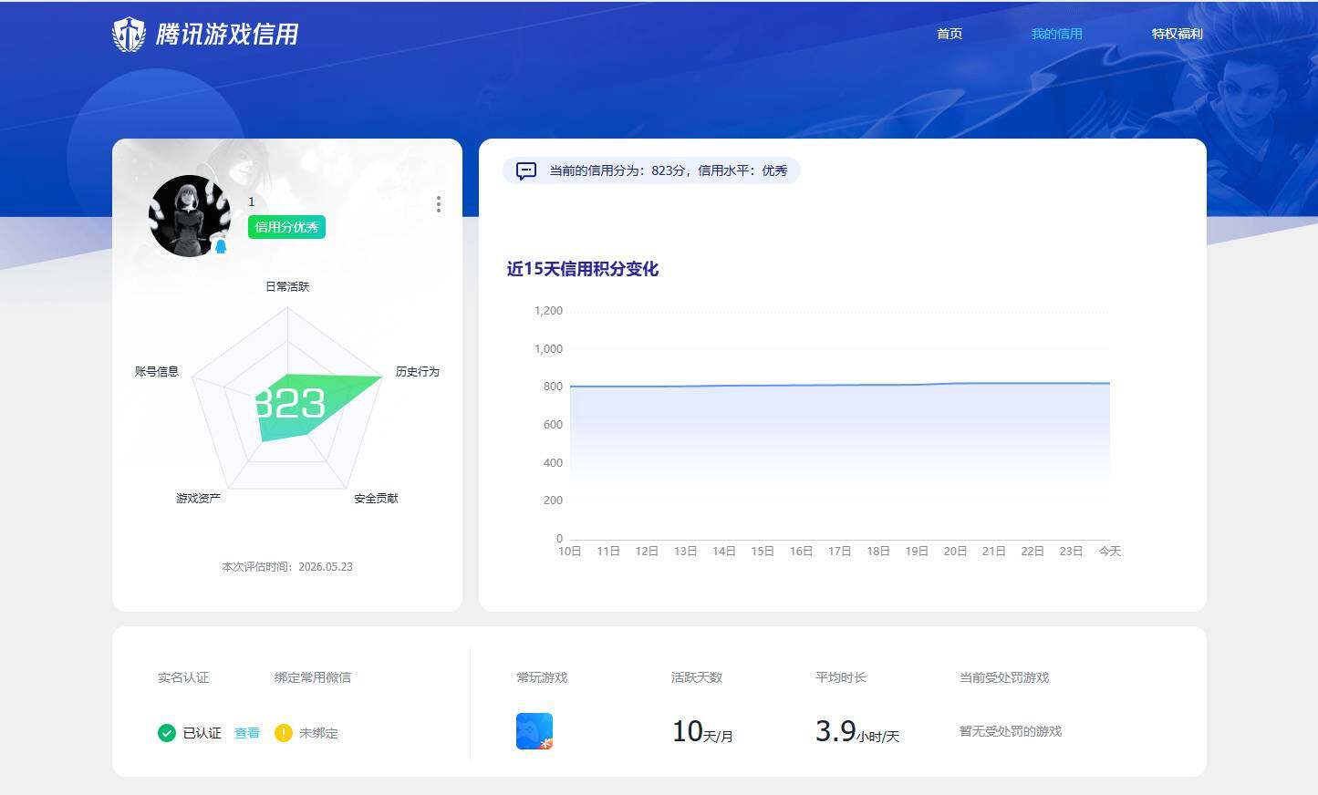Click yellow warning icon next to 未绑定
This screenshot has height=795, width=1318.
284,733
